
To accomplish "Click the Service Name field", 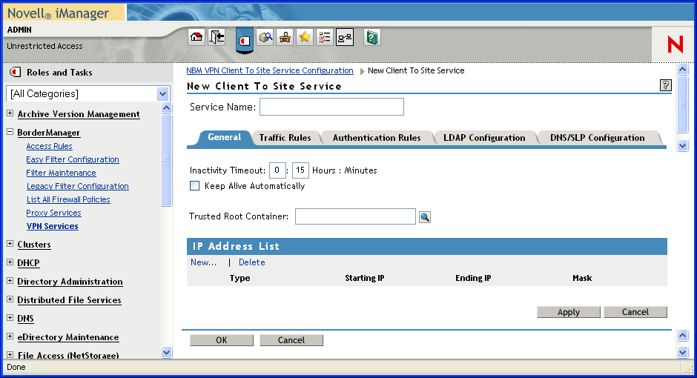I will point(331,107).
